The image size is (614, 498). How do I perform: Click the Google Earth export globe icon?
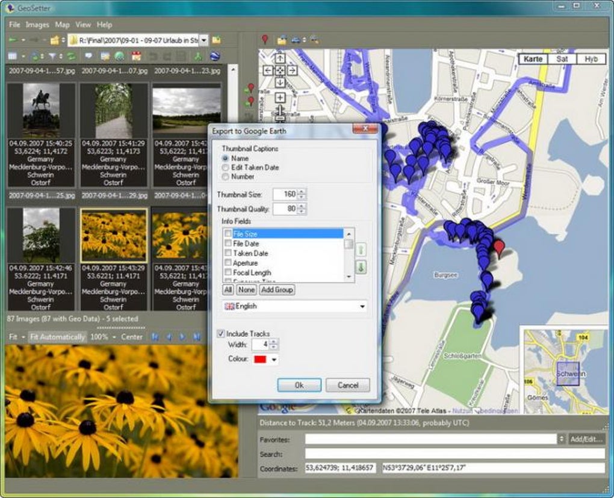(214, 57)
